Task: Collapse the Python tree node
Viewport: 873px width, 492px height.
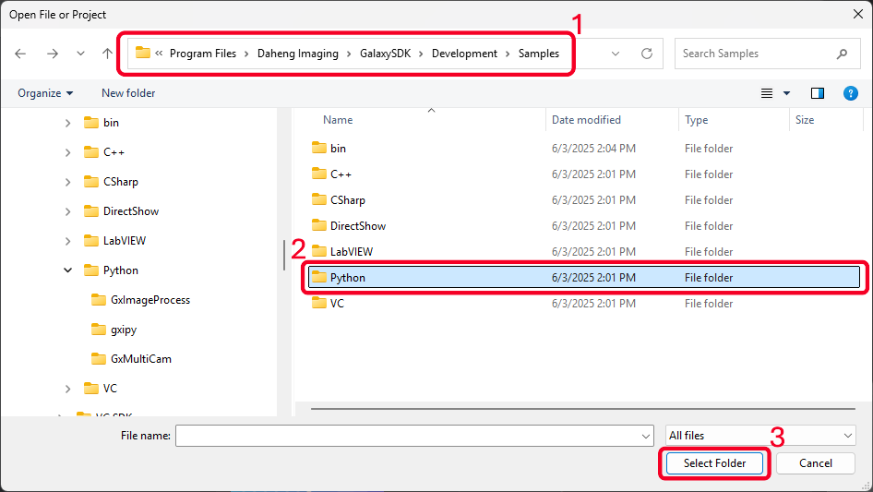Action: [68, 270]
